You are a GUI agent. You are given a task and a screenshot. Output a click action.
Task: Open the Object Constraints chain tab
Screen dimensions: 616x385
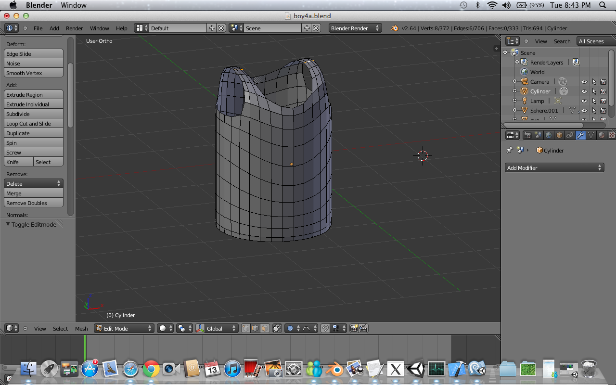click(570, 136)
